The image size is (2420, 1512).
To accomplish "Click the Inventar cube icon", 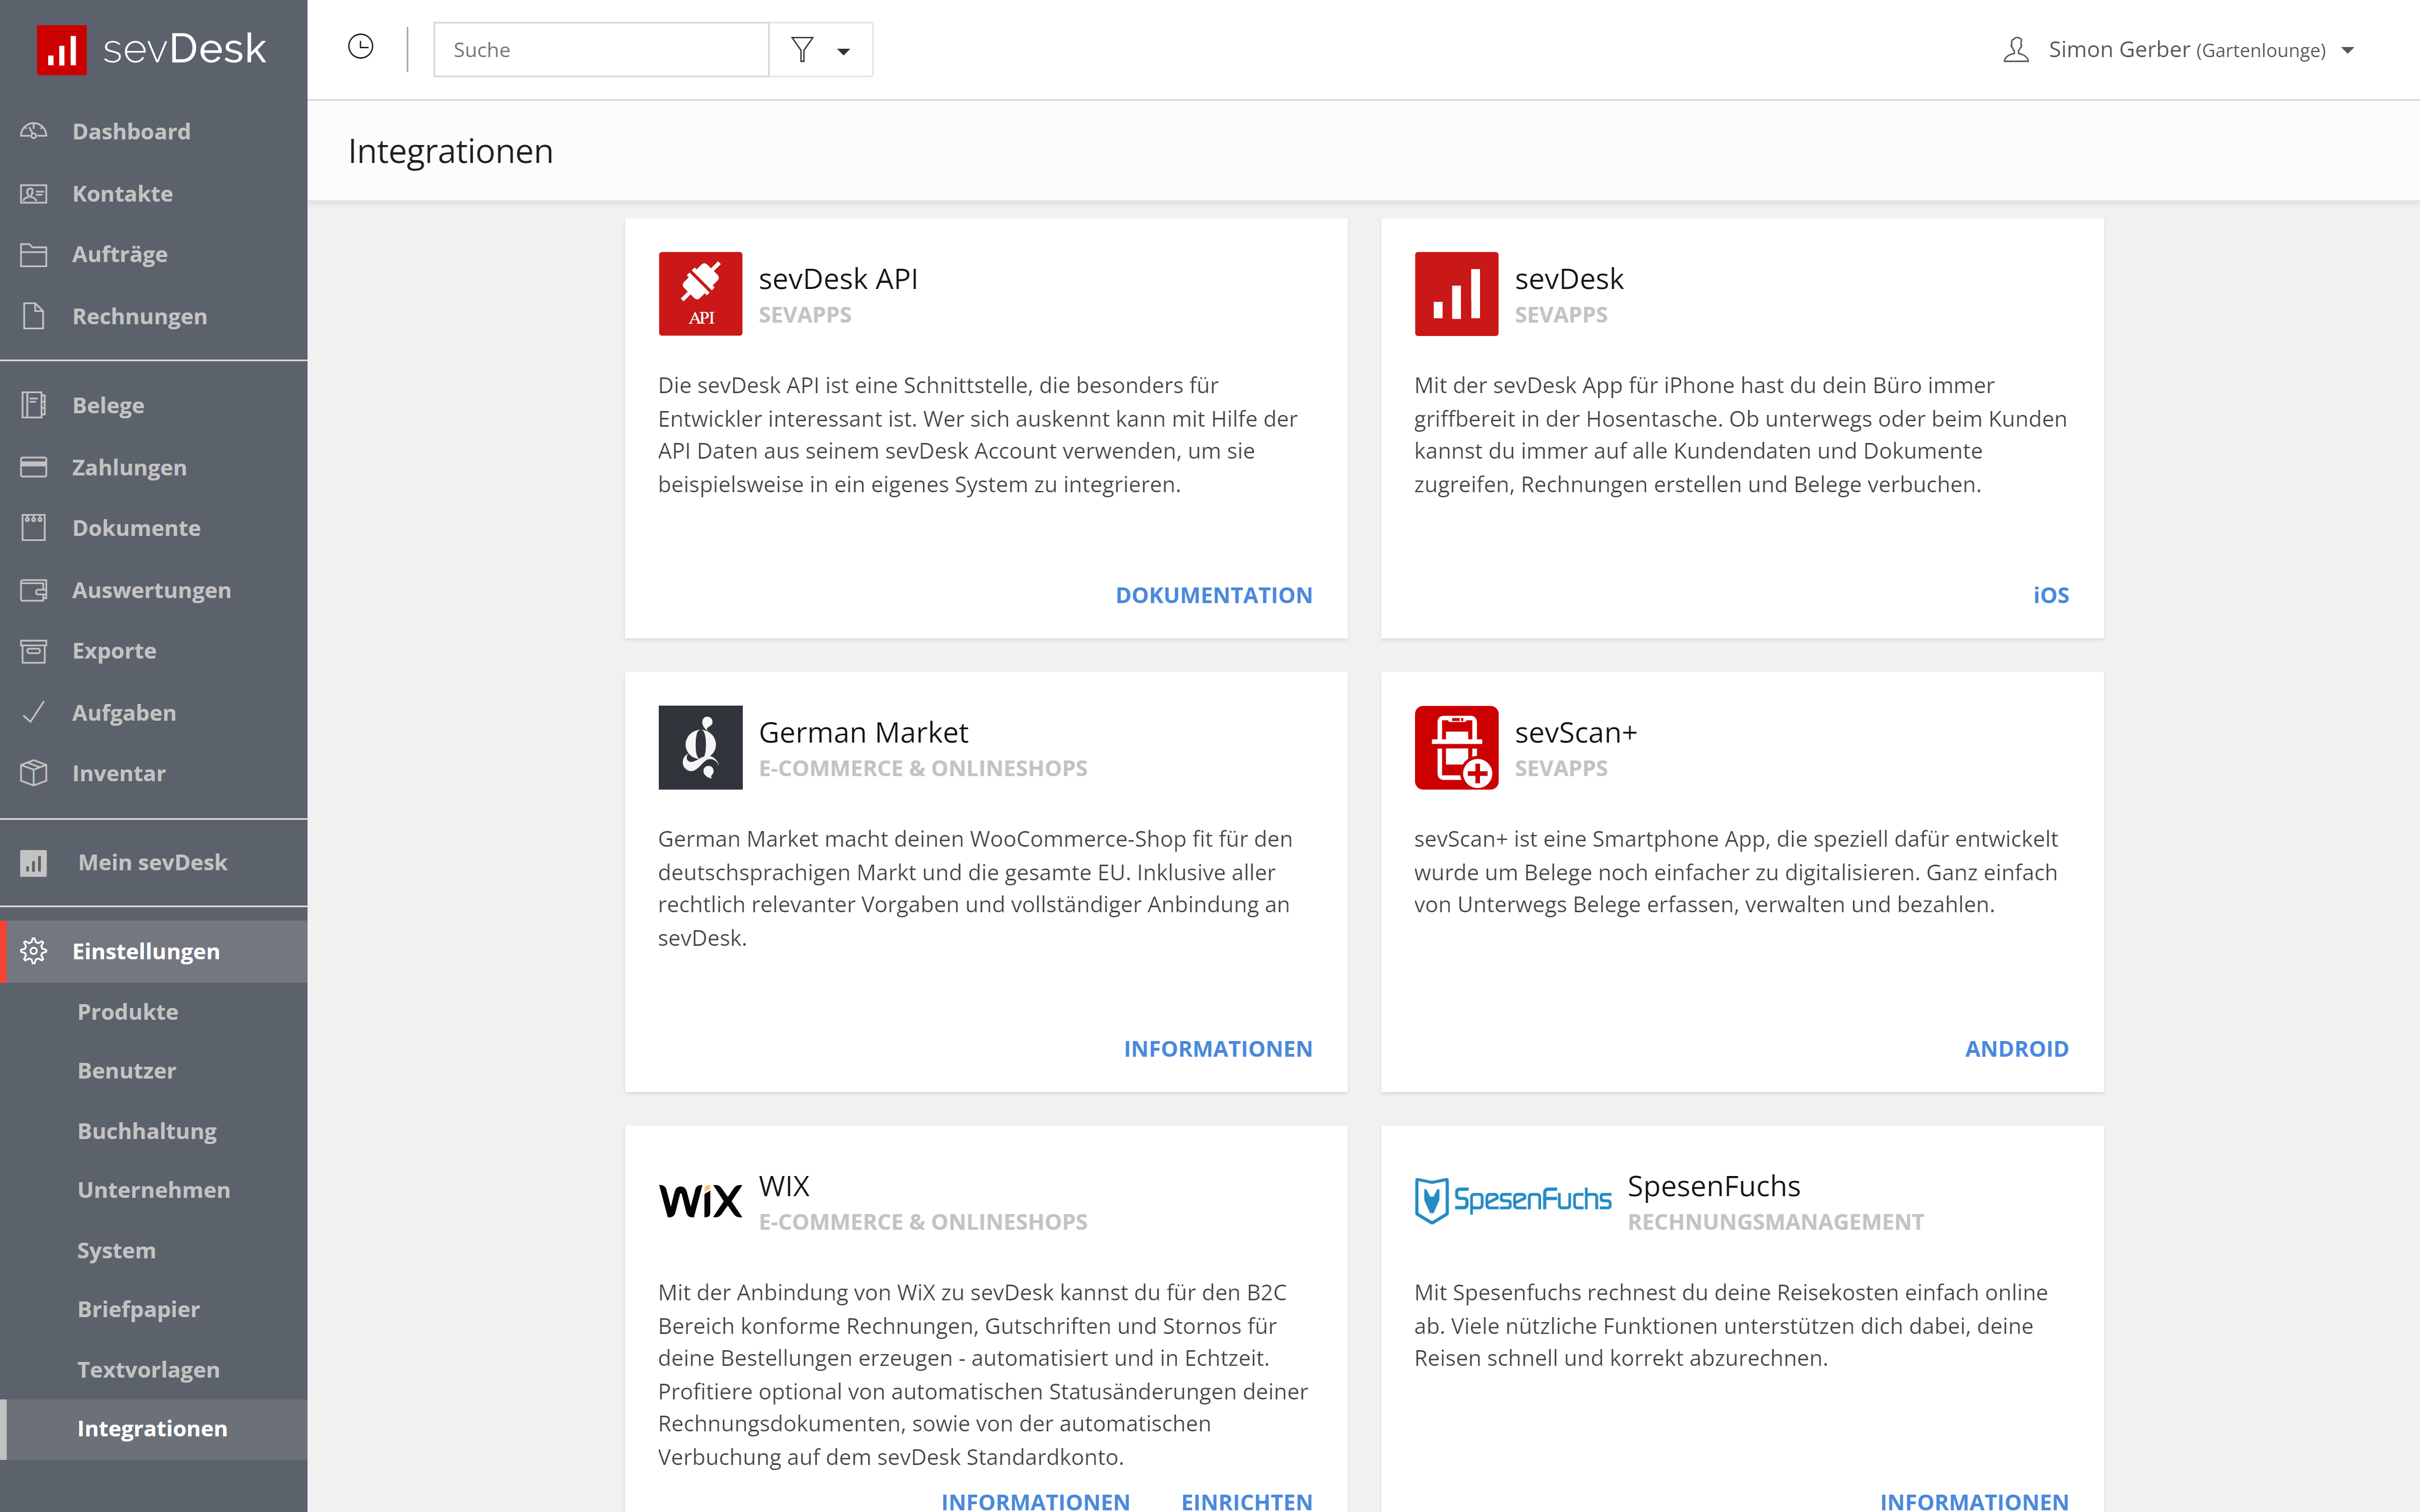I will click(34, 773).
